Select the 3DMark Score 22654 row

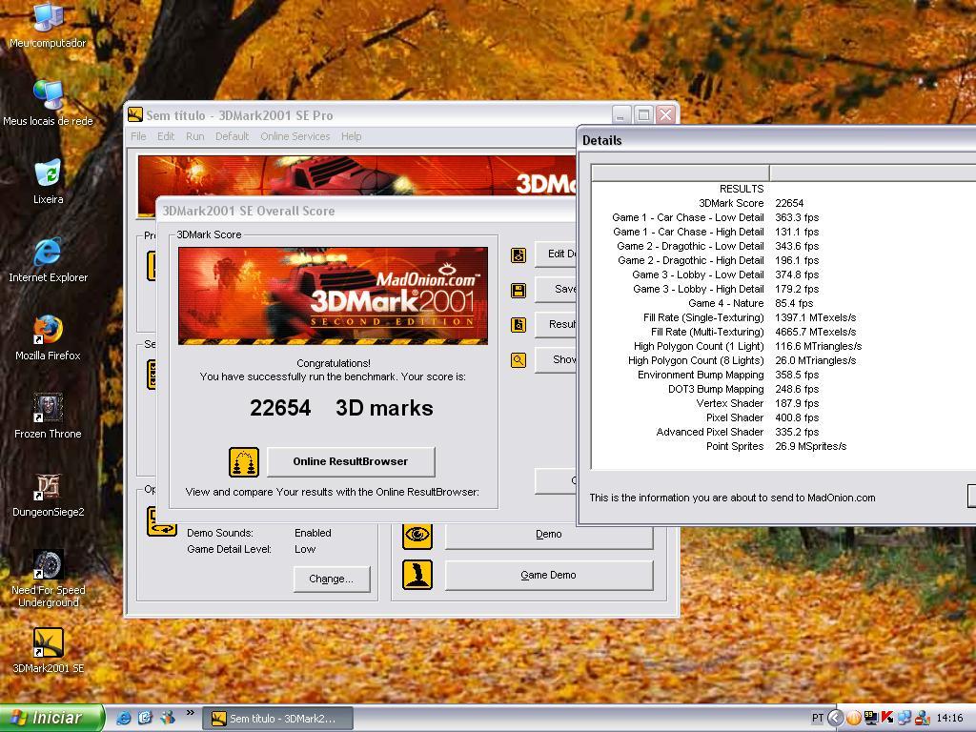point(783,203)
